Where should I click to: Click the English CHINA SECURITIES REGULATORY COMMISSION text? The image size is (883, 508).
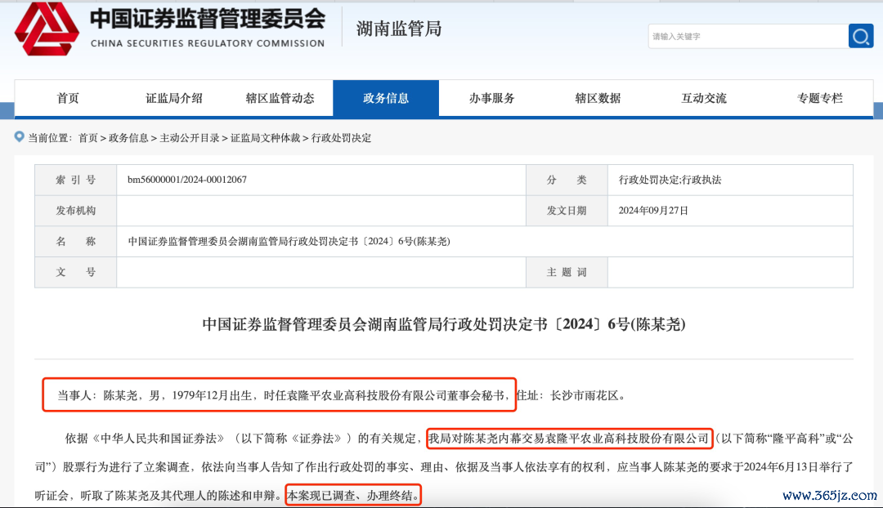[208, 43]
